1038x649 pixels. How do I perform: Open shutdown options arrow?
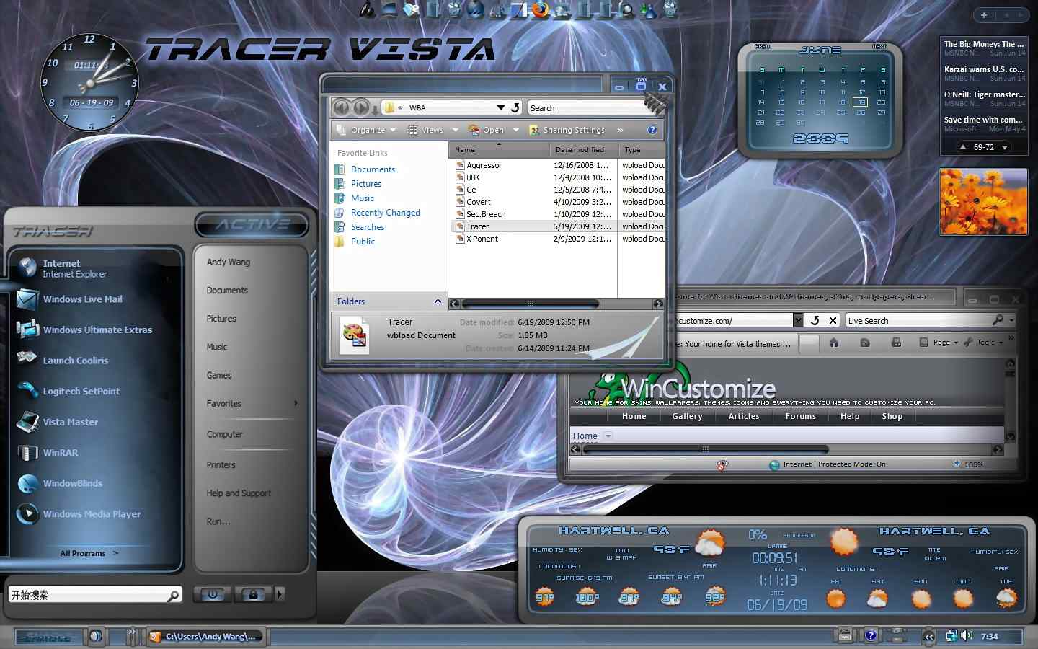tap(280, 594)
